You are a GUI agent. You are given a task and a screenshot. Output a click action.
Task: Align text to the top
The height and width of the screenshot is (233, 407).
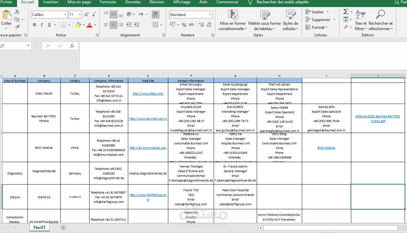(106, 14)
